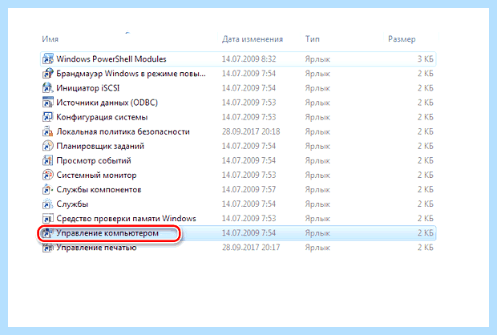This screenshot has width=497, height=335.
Task: Select Службы компонентов name
Action: tap(99, 189)
